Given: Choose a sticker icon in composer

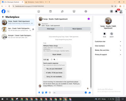Looking at the screenshot, I should 46,93.
